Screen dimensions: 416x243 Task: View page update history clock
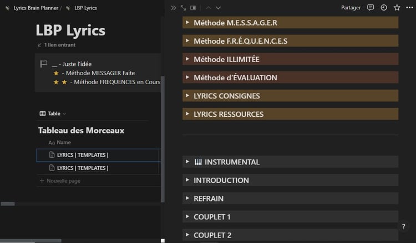pyautogui.click(x=384, y=8)
